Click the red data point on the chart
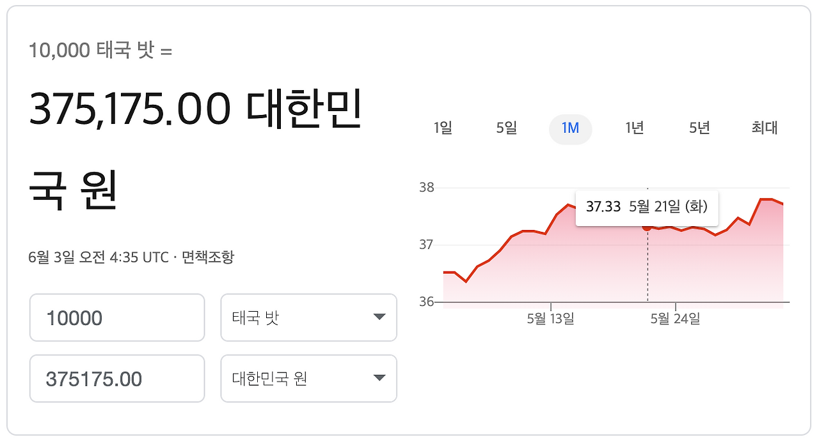 tap(647, 227)
